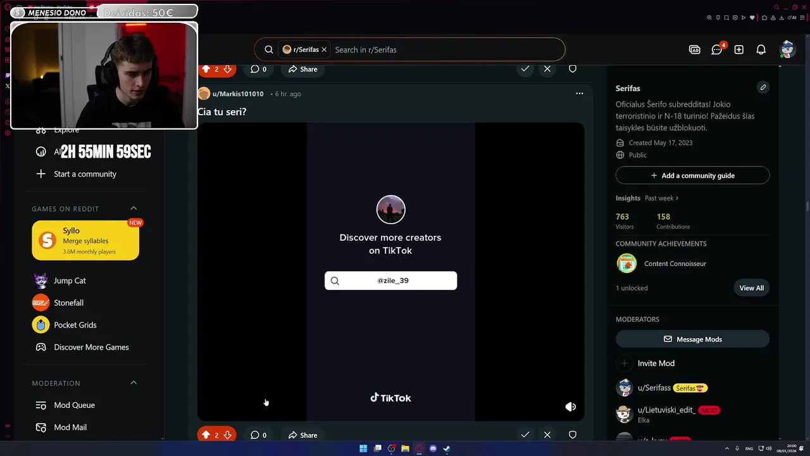Viewport: 810px width, 456px height.
Task: Click Add a community guide
Action: tap(692, 175)
